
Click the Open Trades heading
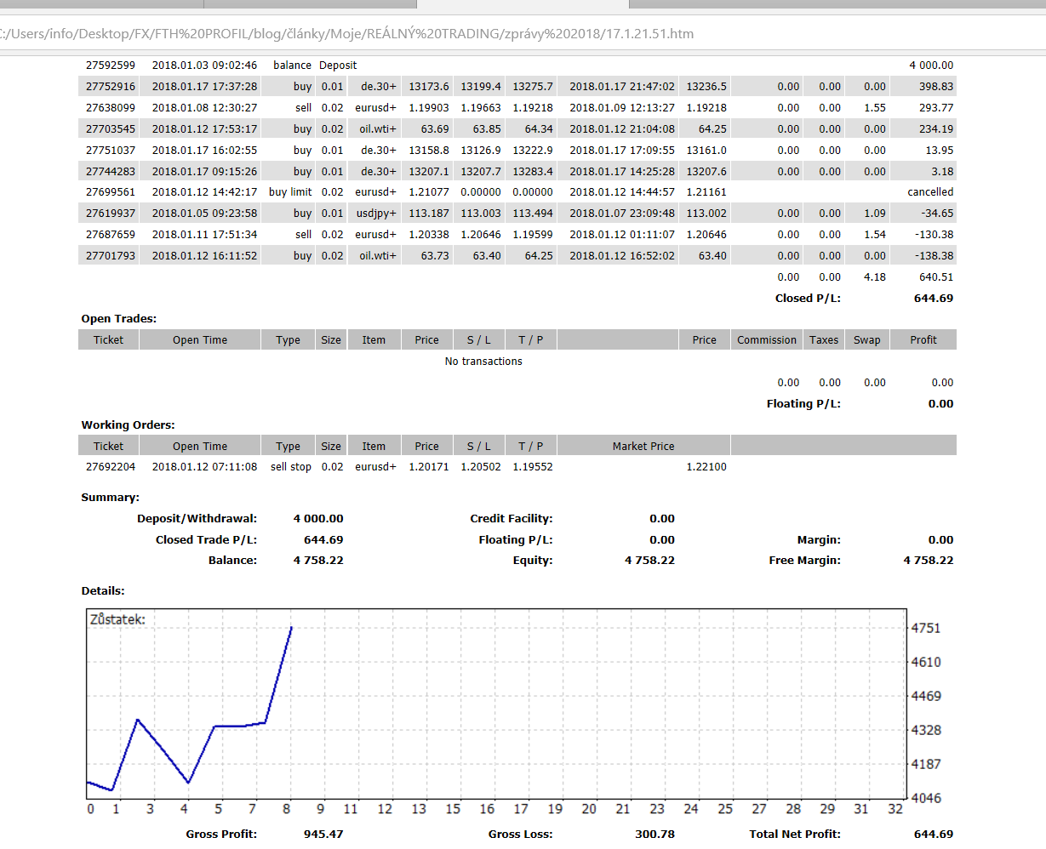click(x=119, y=319)
